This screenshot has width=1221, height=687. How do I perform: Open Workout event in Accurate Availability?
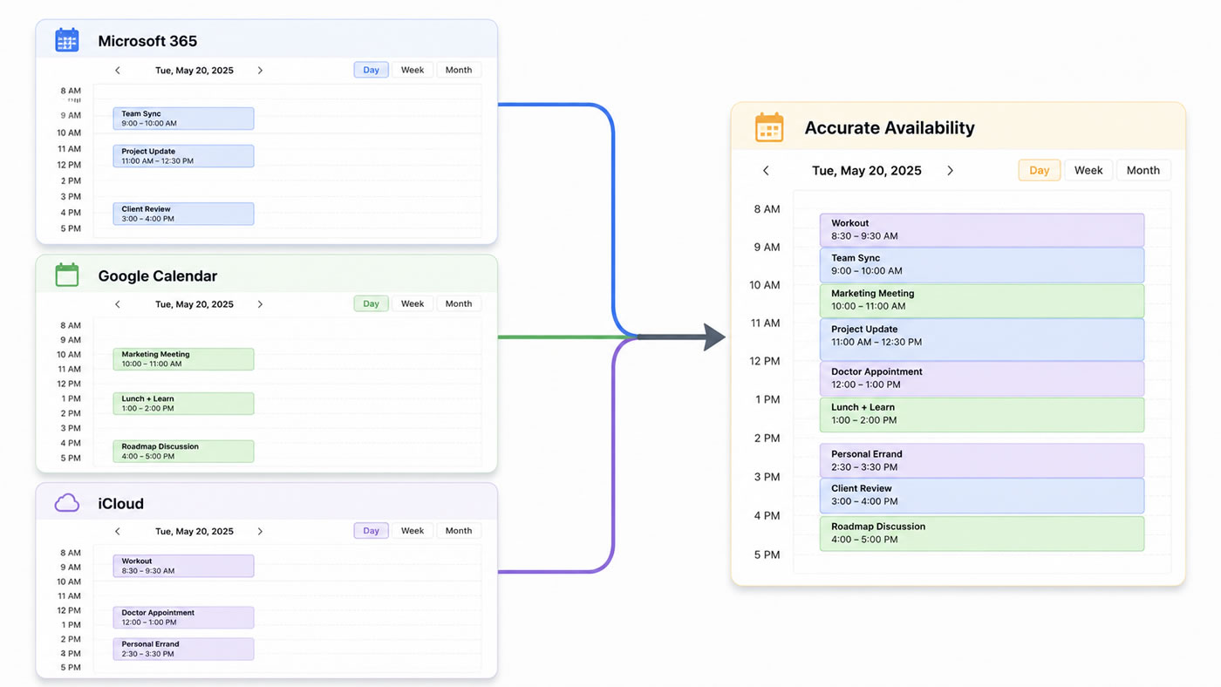pyautogui.click(x=982, y=230)
